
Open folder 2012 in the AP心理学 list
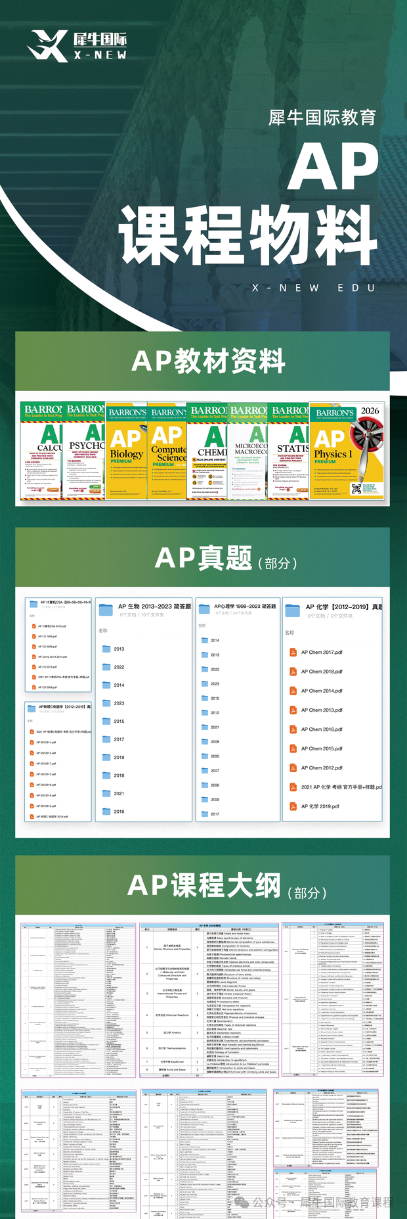pos(211,712)
